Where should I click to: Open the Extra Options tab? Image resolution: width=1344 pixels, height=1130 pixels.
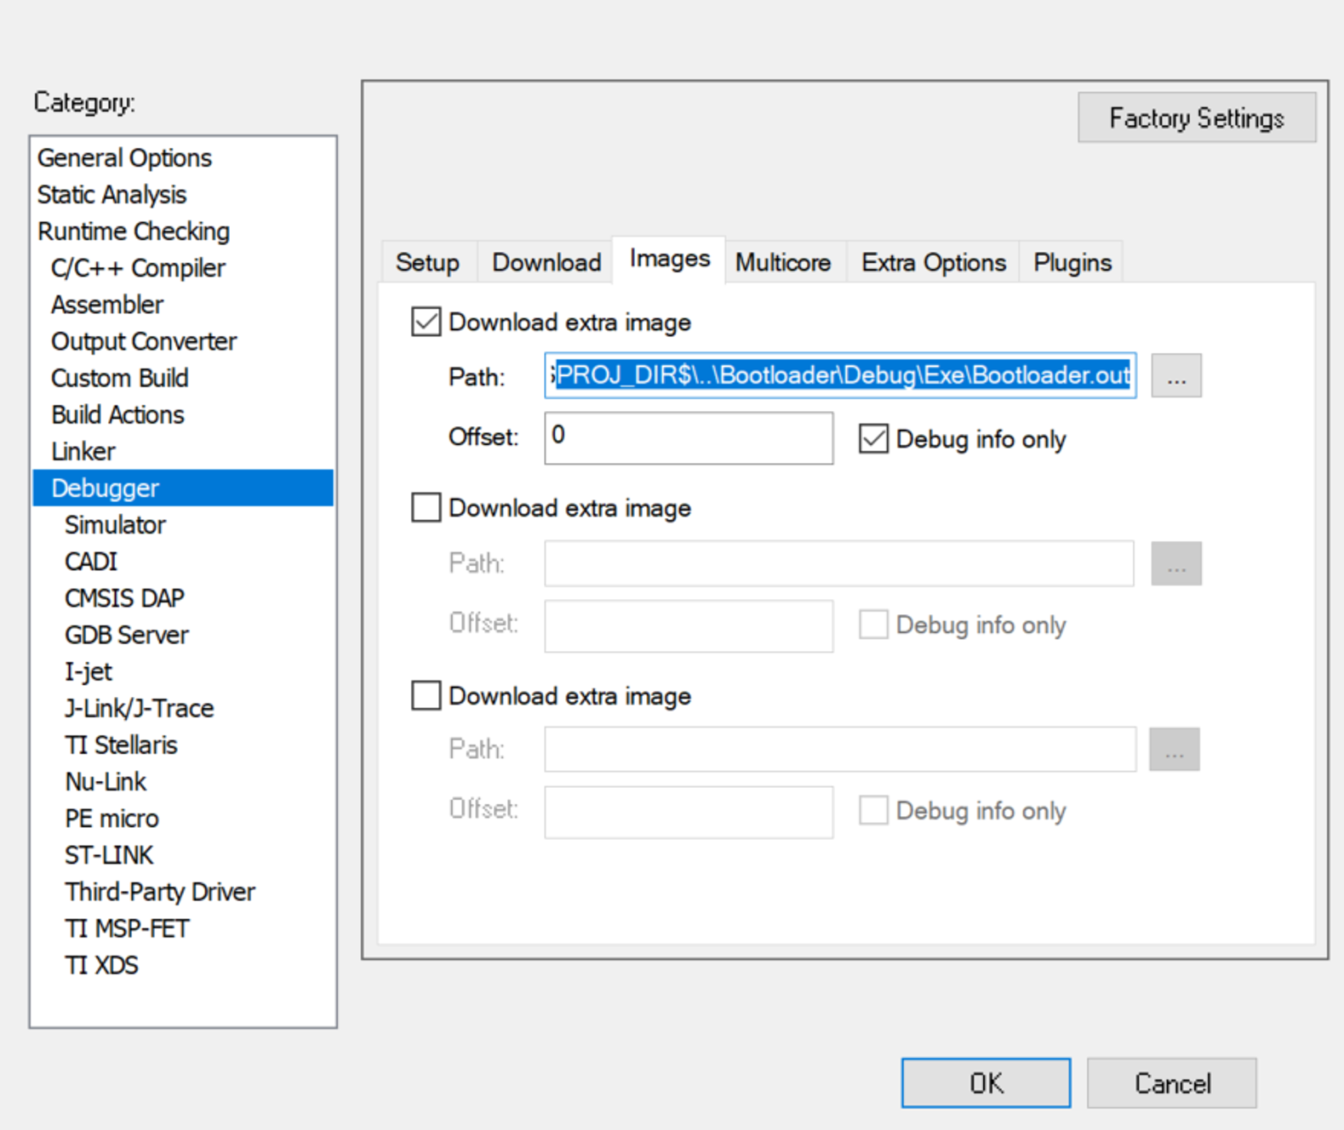[x=933, y=263]
